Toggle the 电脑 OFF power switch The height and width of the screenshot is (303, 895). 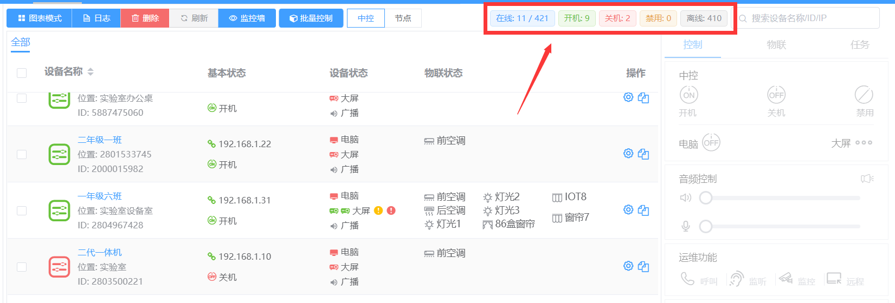(711, 143)
